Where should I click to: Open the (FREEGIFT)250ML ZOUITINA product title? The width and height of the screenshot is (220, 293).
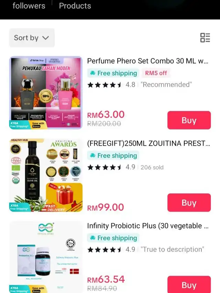pos(148,144)
